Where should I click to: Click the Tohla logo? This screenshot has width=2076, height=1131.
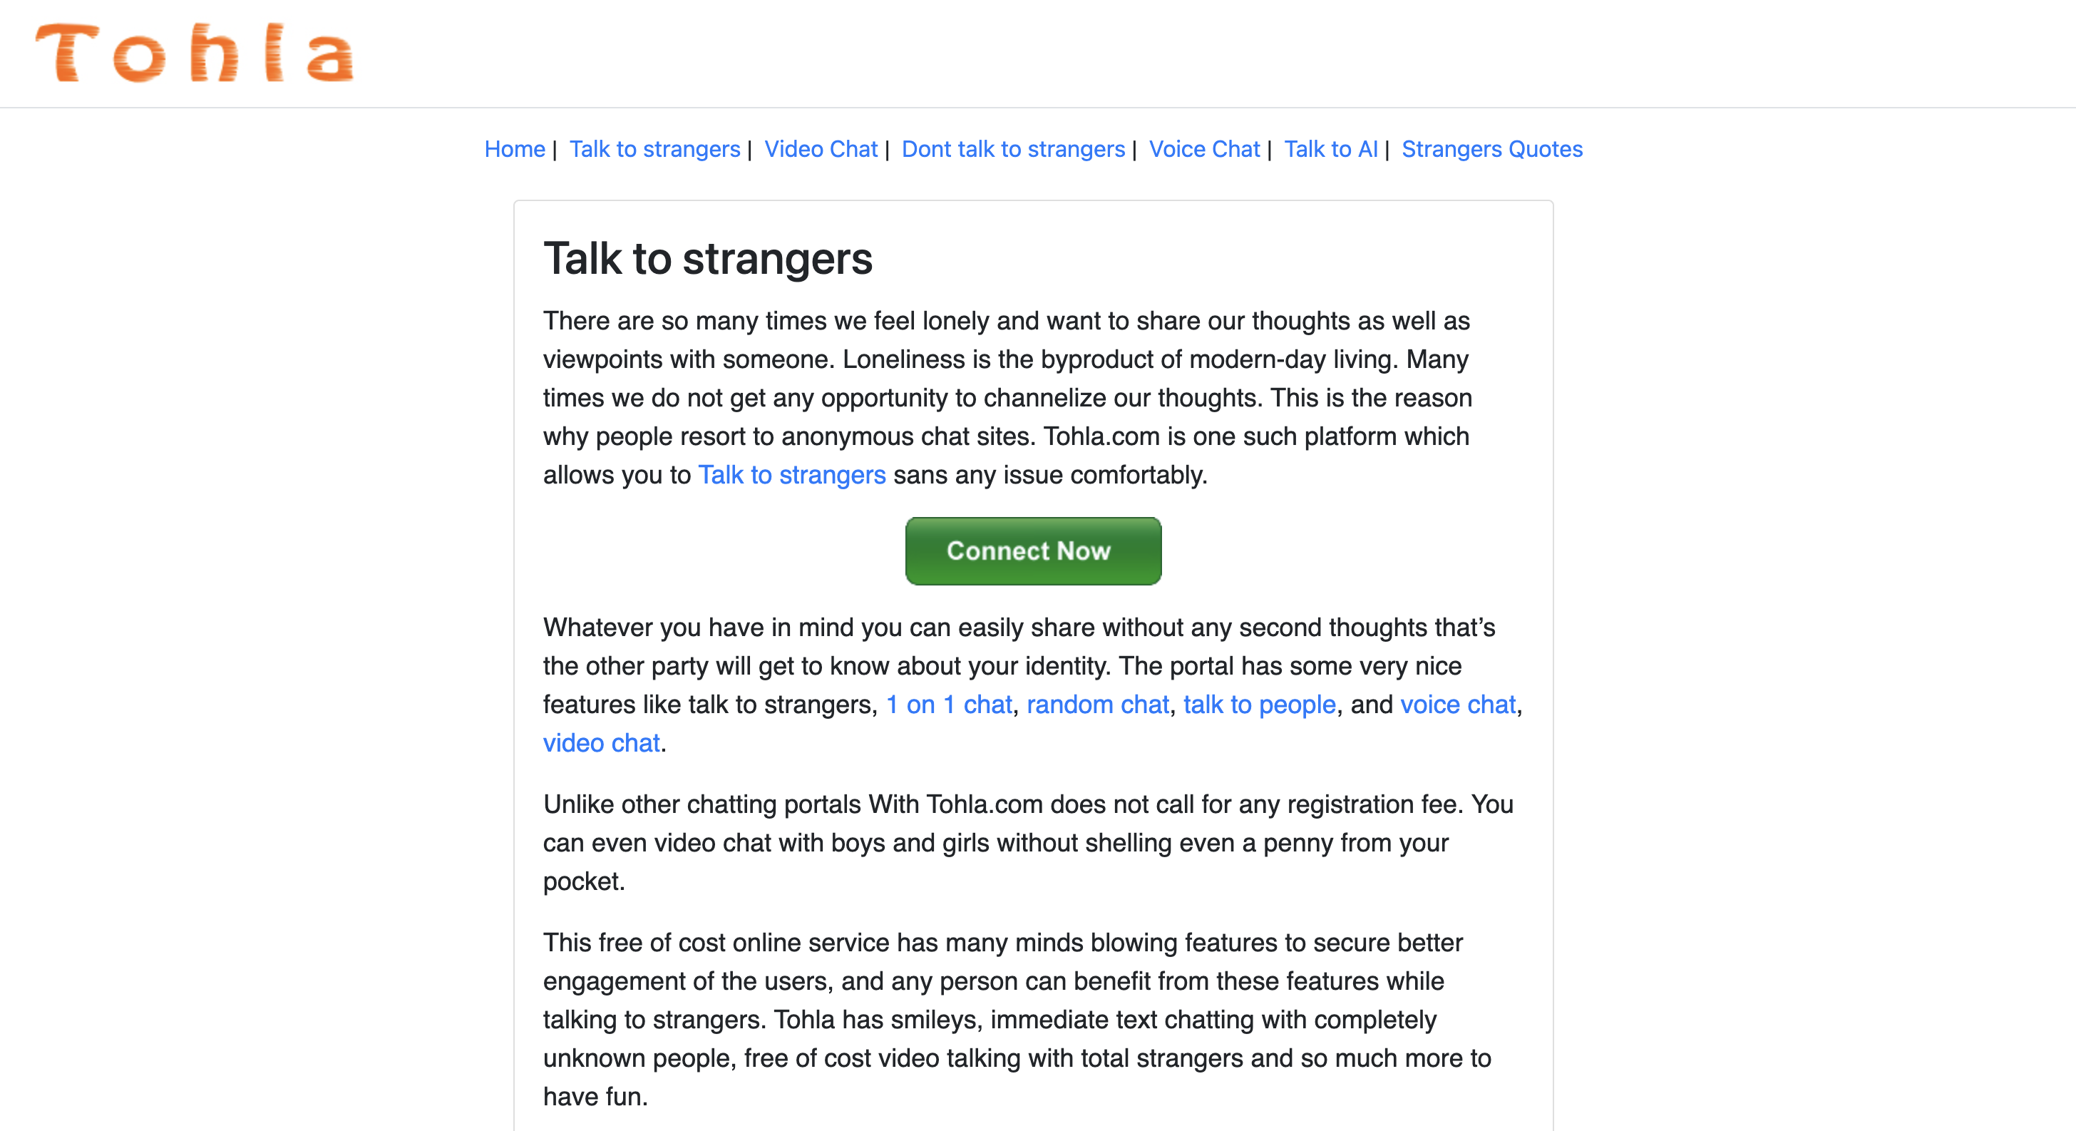point(194,53)
